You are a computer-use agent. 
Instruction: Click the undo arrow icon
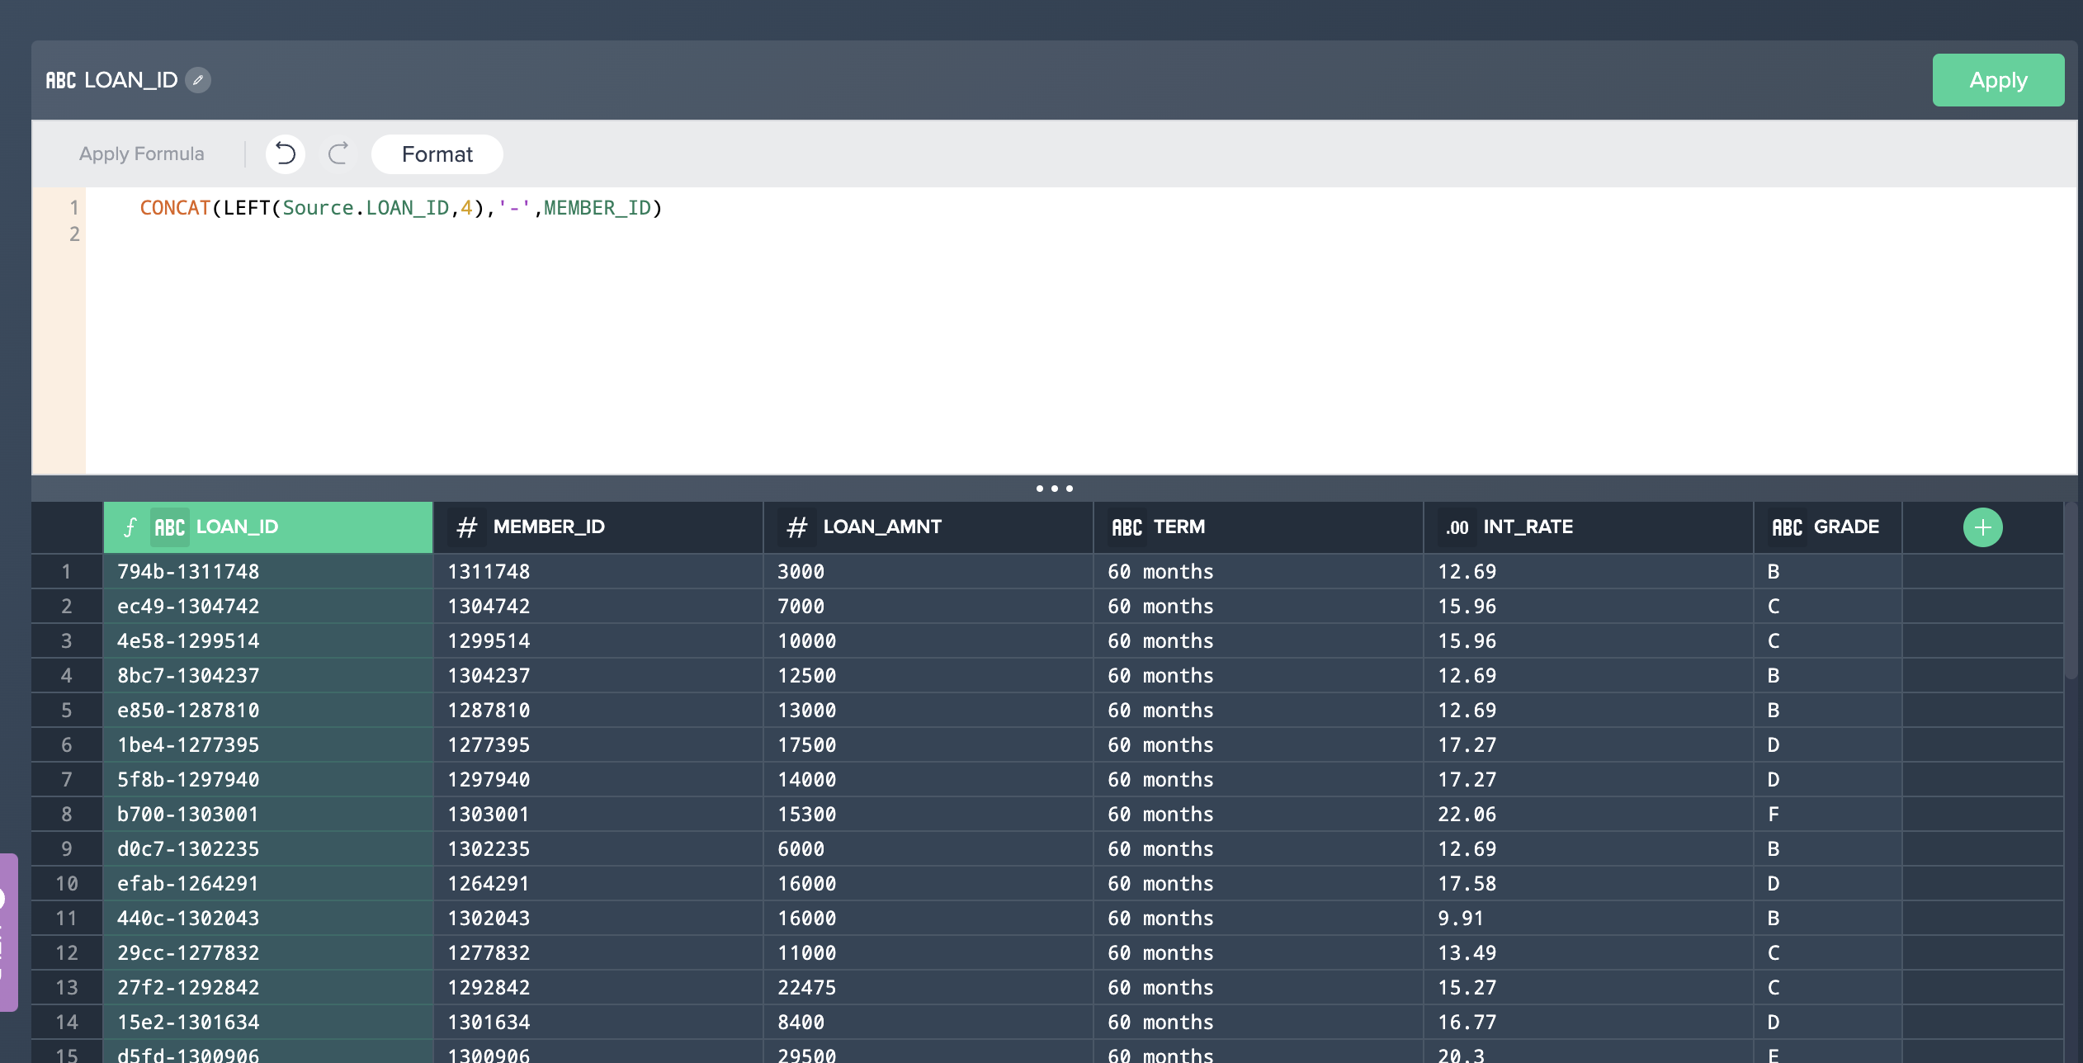pyautogui.click(x=285, y=154)
